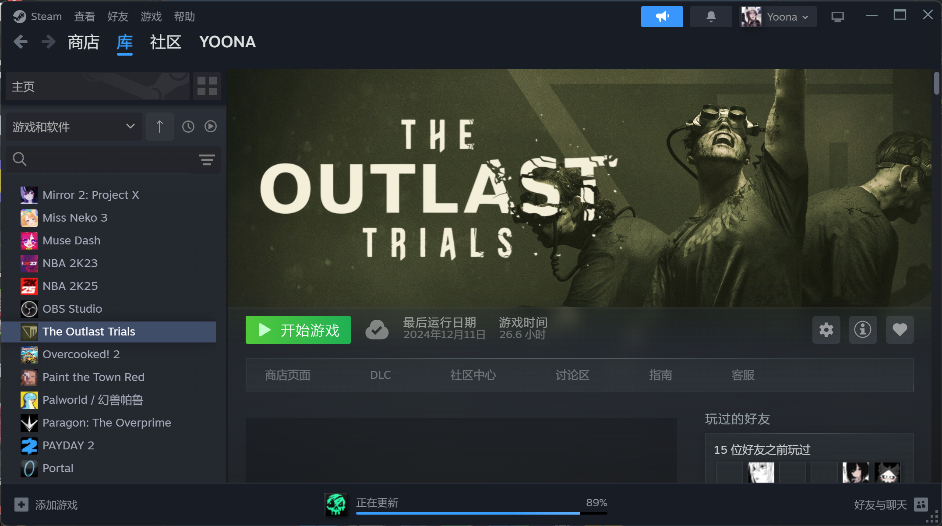Click the 添加游戏 label

(x=56, y=505)
